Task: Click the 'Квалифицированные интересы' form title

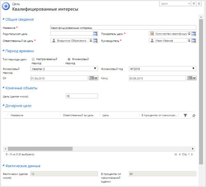Action: pos(45,9)
